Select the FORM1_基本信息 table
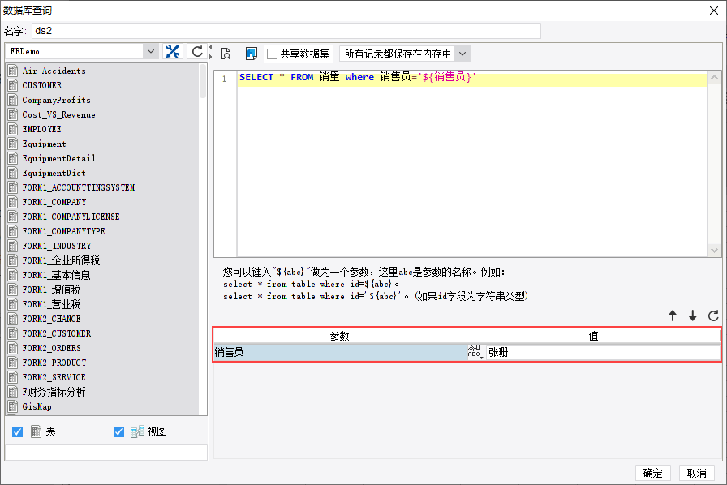The width and height of the screenshot is (727, 485). 57,276
